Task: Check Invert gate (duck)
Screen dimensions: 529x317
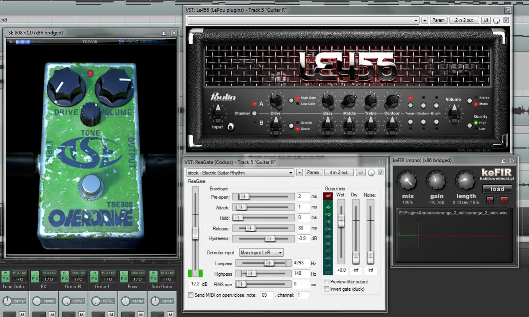Action: click(x=327, y=289)
